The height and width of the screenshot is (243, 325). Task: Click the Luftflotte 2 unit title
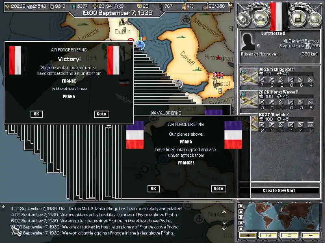coord(273,34)
